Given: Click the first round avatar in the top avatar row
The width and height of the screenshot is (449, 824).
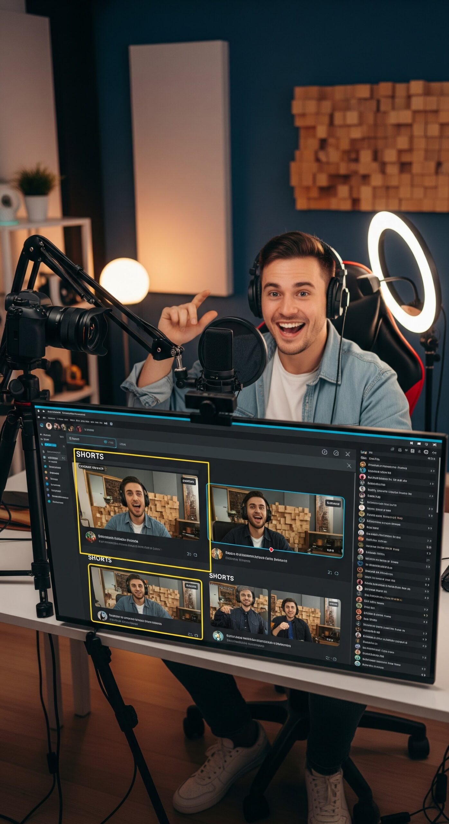Looking at the screenshot, I should click(x=49, y=426).
